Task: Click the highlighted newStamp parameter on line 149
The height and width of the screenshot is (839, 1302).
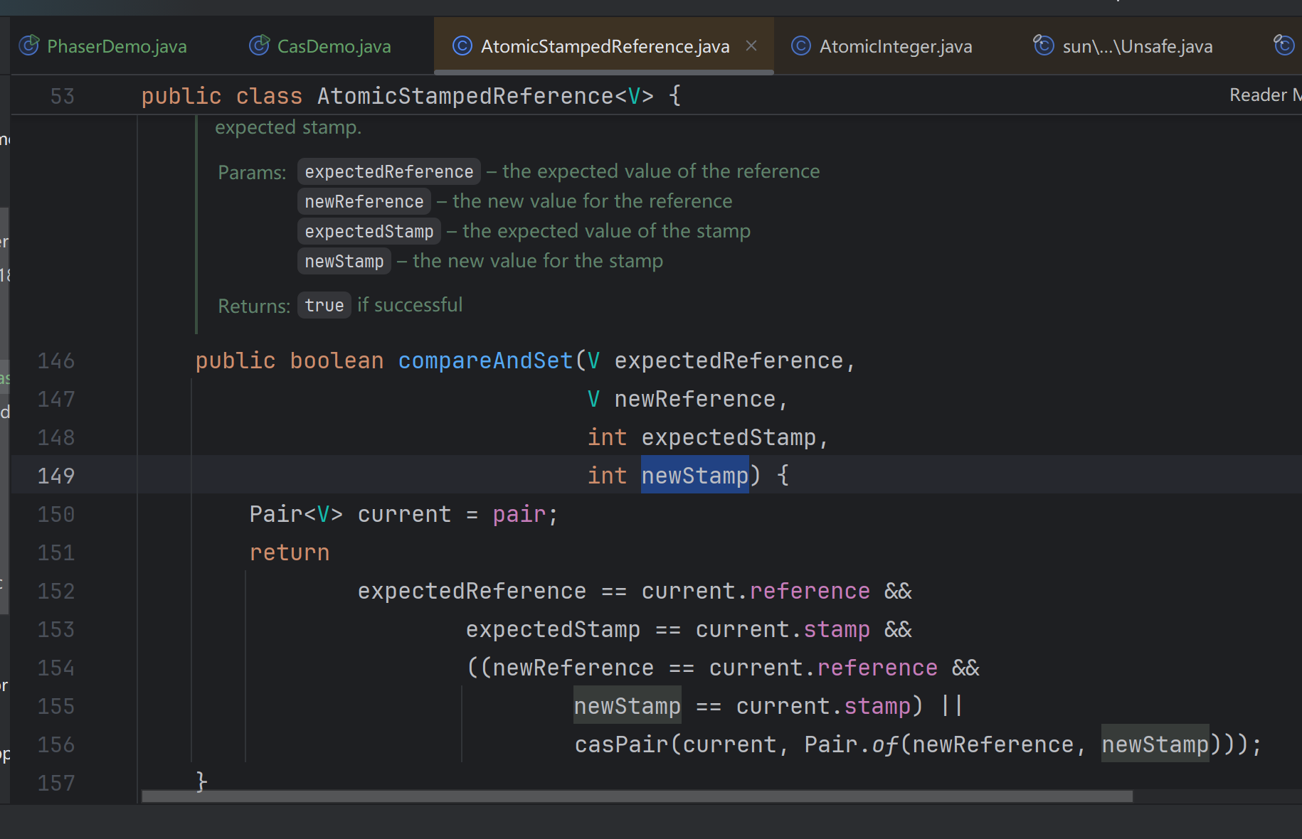Action: point(694,476)
